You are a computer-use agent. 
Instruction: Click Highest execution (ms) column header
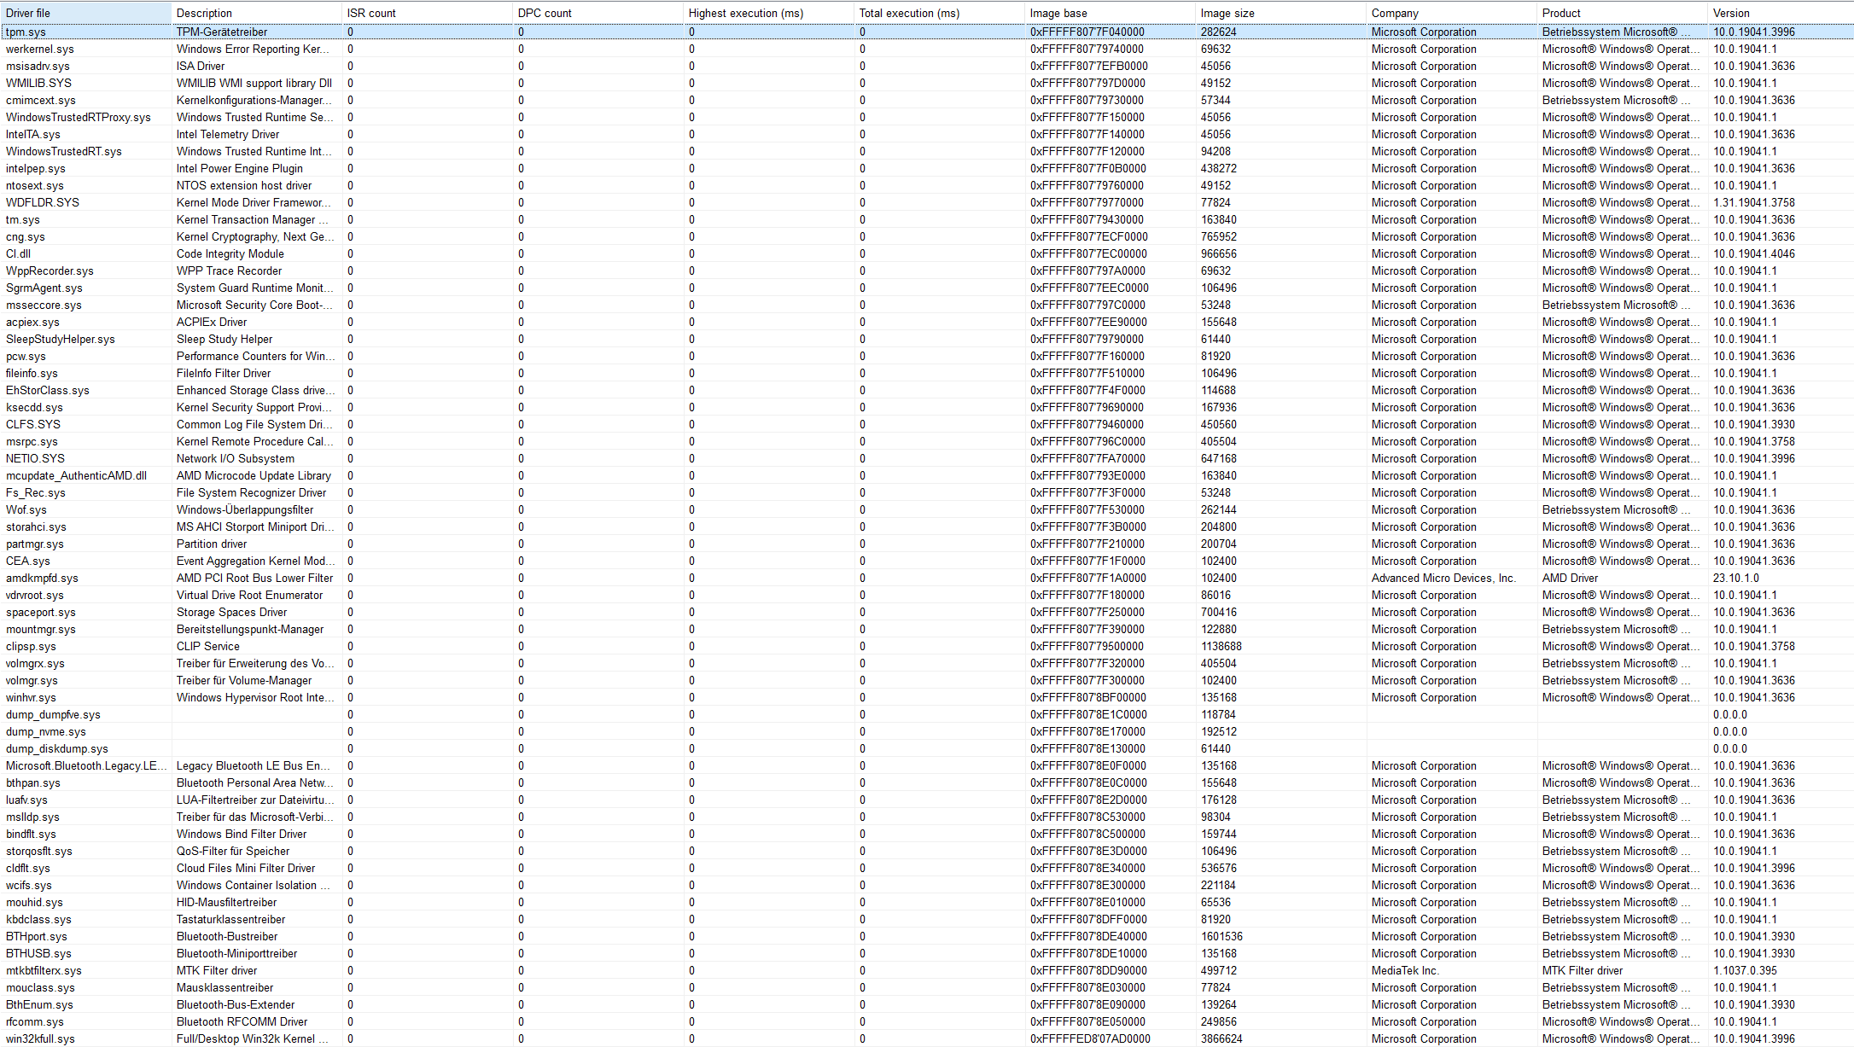[x=745, y=13]
